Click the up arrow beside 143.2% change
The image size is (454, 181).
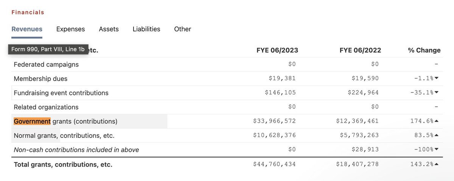pyautogui.click(x=437, y=164)
